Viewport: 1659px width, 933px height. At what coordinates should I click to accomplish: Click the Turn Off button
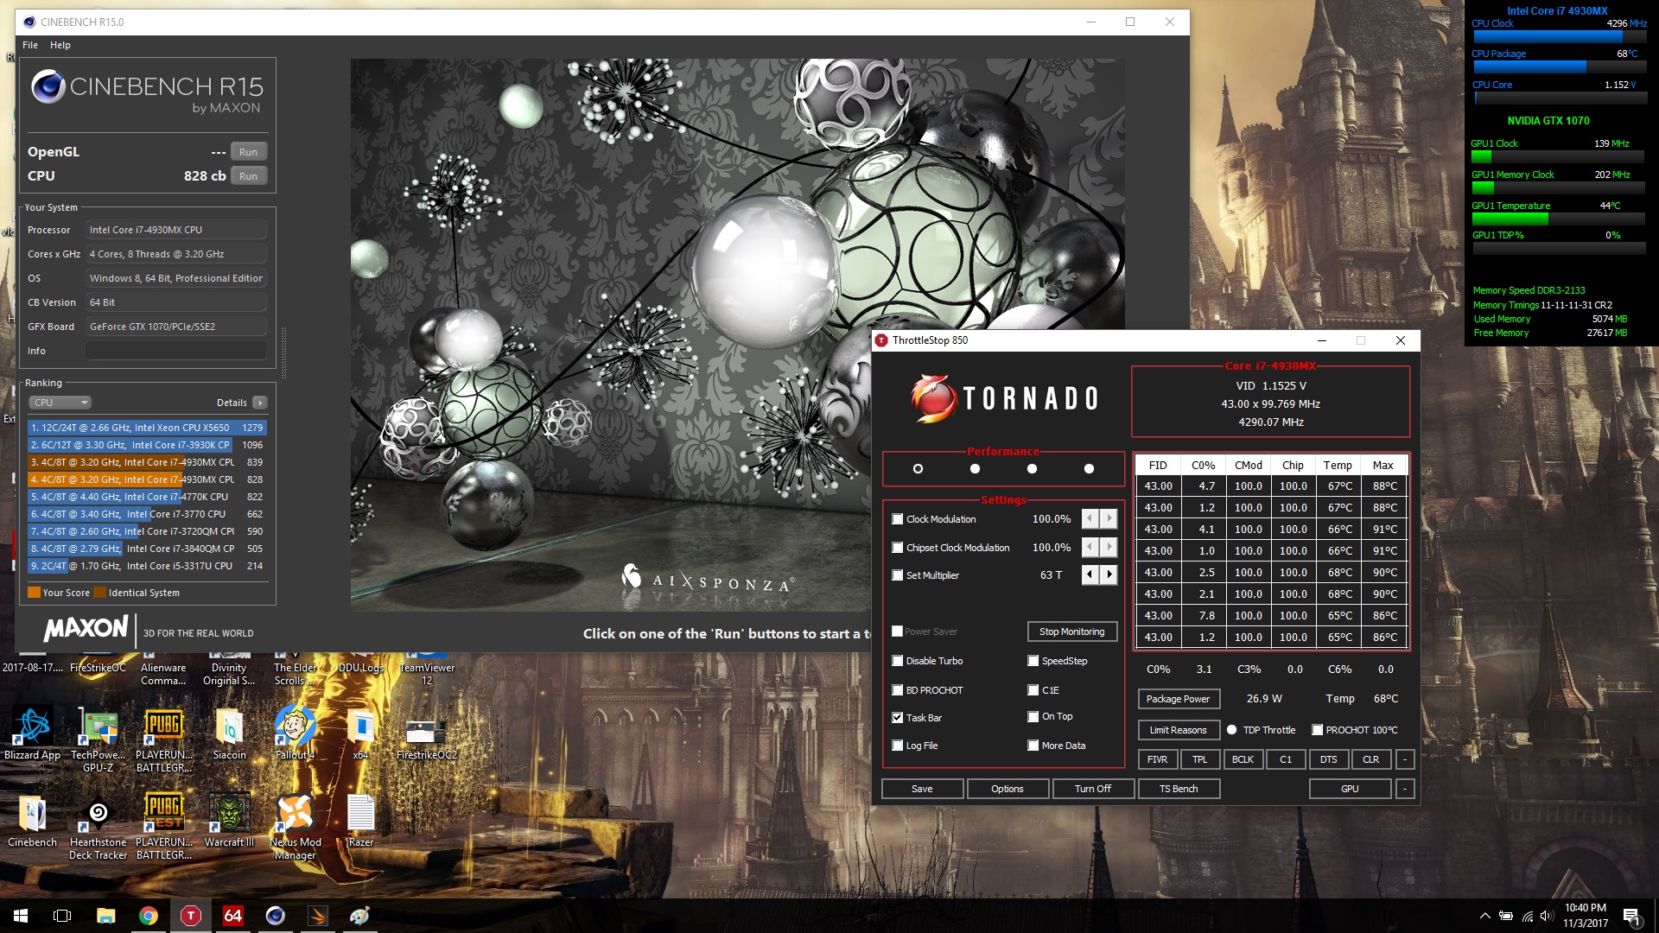(x=1093, y=789)
